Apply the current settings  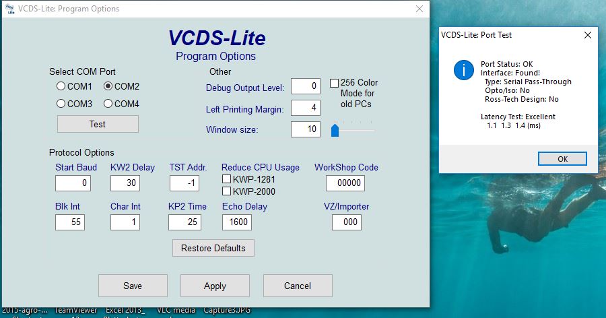215,286
